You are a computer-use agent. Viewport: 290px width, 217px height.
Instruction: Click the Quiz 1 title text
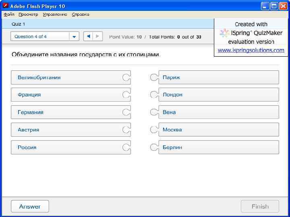[18, 24]
